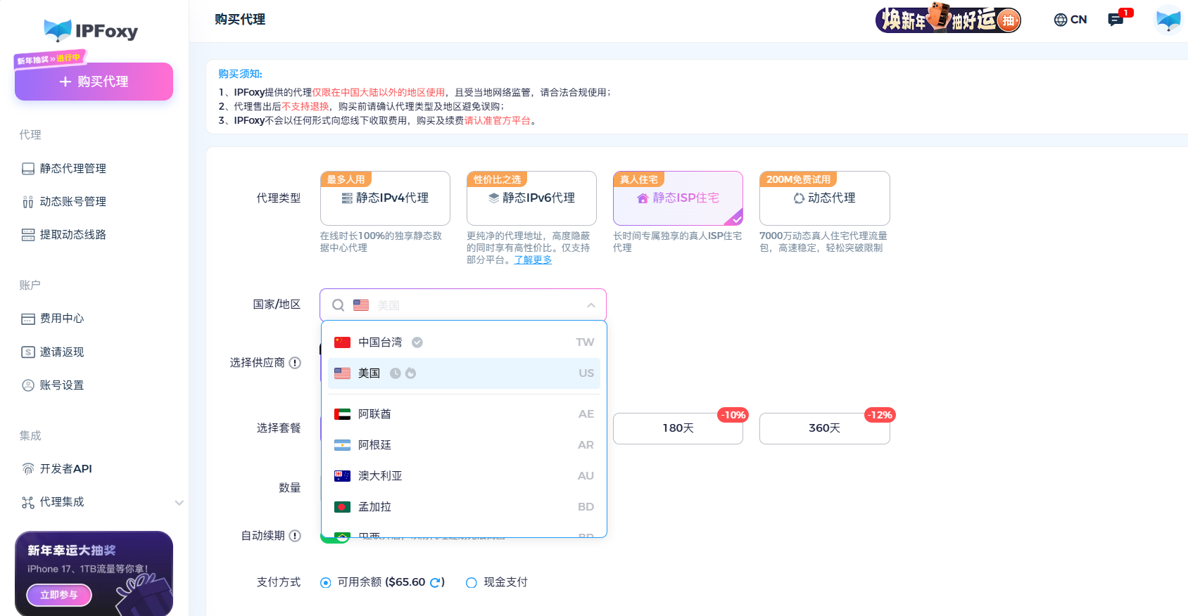The width and height of the screenshot is (1188, 616).
Task: Click the 动态账号管理 sidebar icon
Action: (28, 202)
